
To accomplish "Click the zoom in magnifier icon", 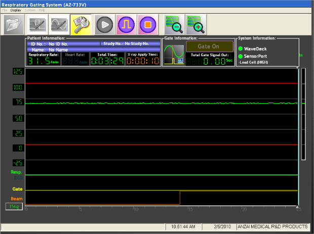I will pos(195,24).
